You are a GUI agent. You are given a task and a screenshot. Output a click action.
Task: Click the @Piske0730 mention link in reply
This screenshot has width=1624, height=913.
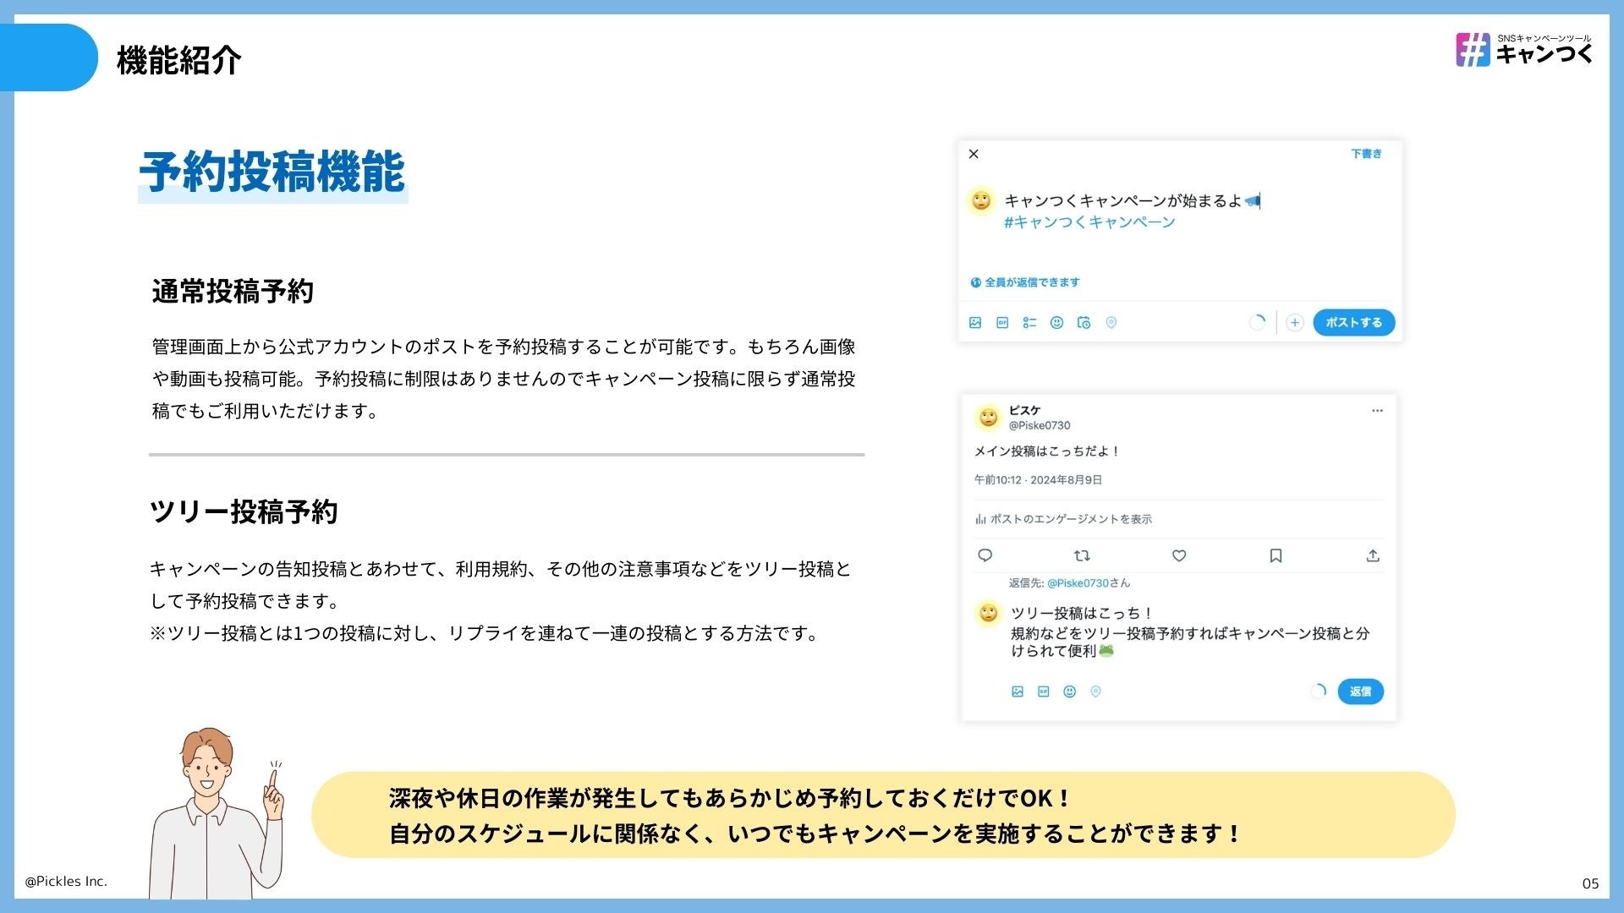pyautogui.click(x=1078, y=583)
